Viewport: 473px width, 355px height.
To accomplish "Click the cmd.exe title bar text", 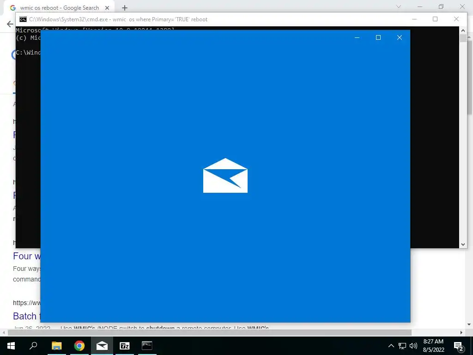I will [118, 19].
